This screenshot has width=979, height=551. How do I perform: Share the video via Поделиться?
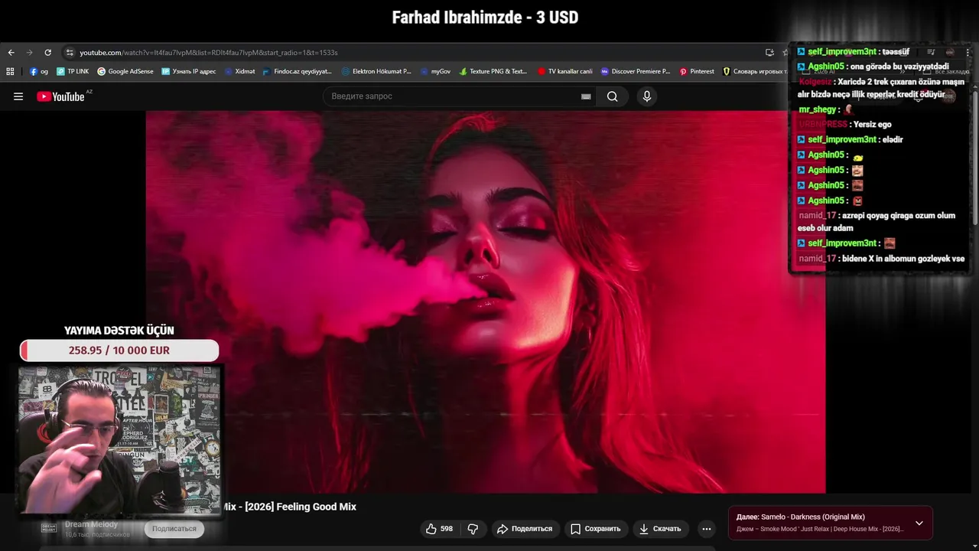click(x=525, y=529)
